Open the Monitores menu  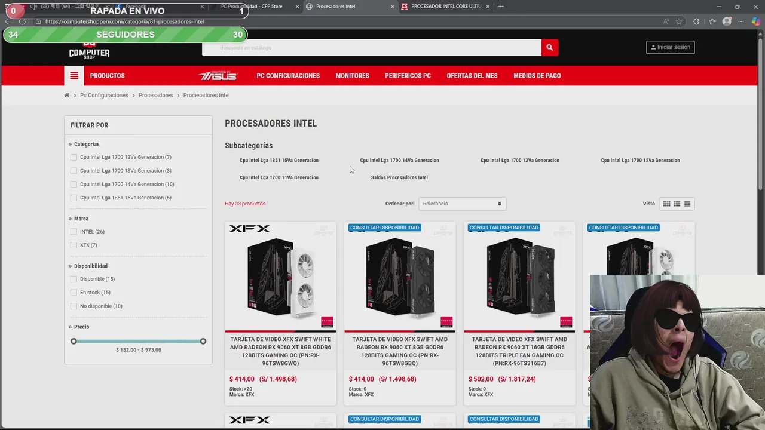click(352, 76)
